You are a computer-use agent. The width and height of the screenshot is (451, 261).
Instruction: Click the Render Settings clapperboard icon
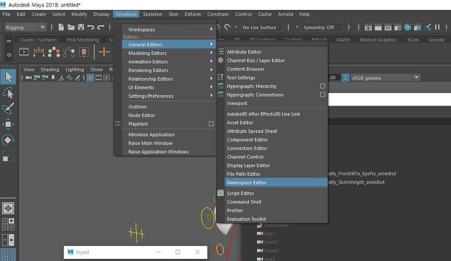[x=398, y=27]
